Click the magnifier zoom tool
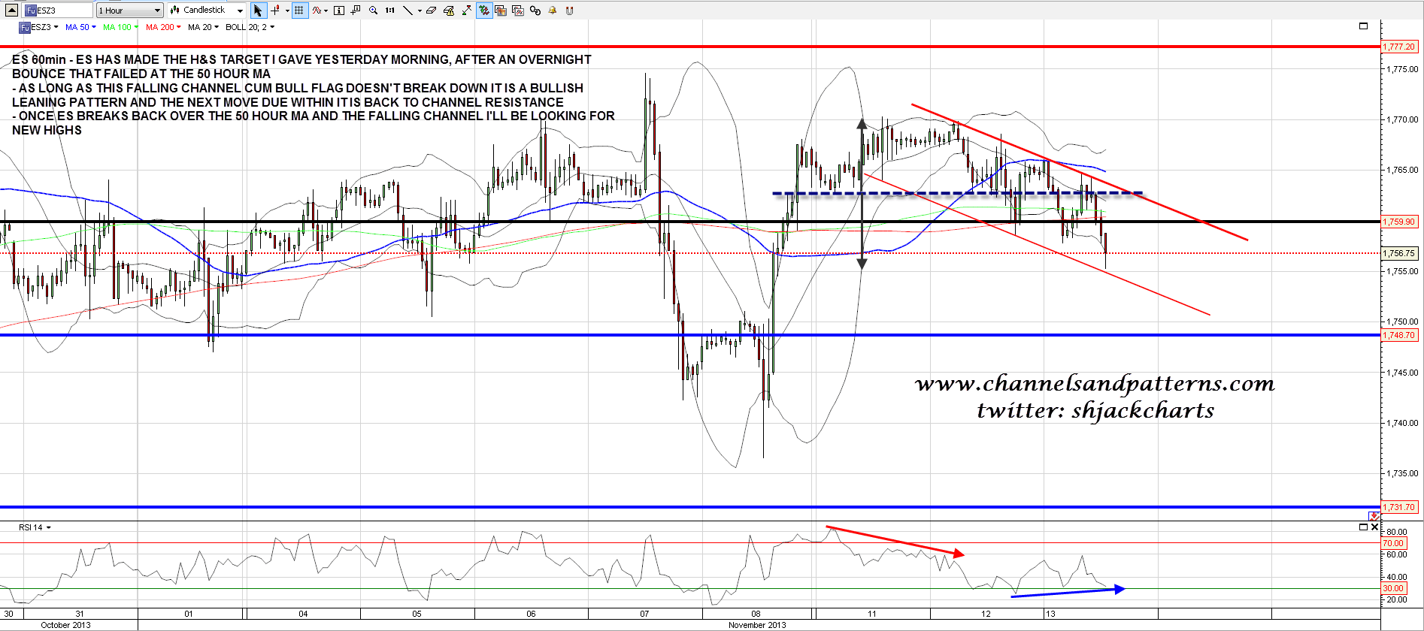Viewport: 1424px width, 631px height. point(373,11)
